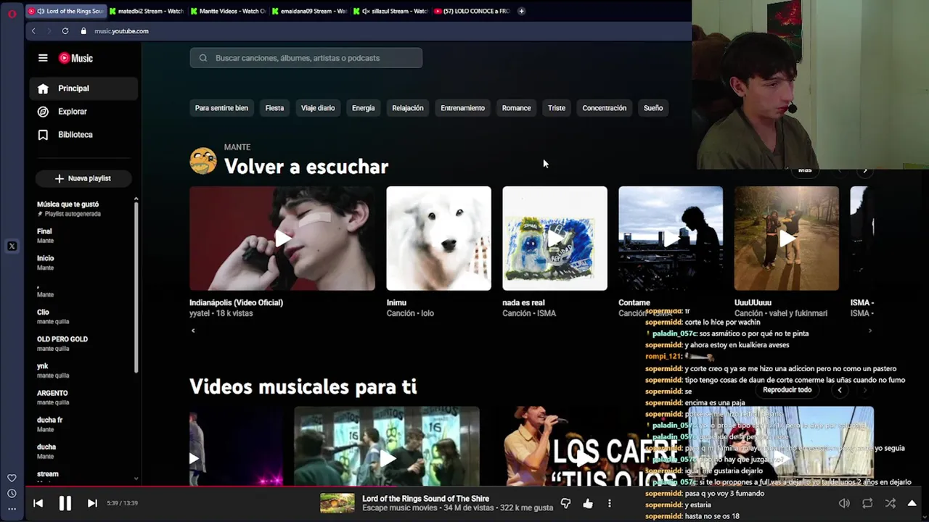Open the ducha playlist by Mante
The width and height of the screenshot is (929, 522).
tap(83, 451)
